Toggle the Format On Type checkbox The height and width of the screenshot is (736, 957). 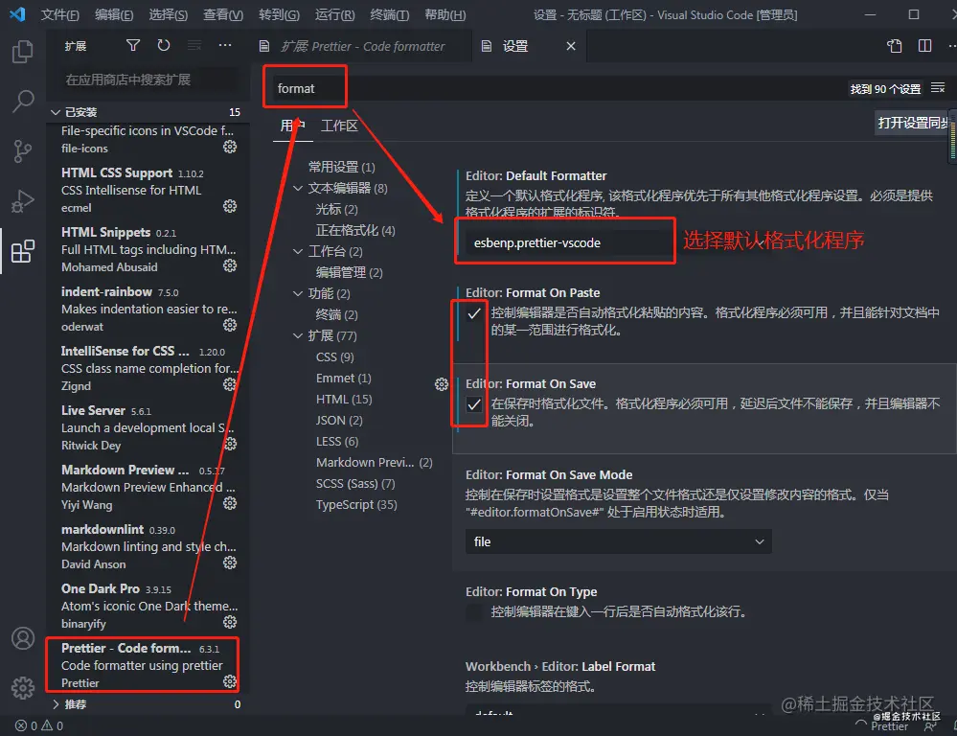coord(474,612)
